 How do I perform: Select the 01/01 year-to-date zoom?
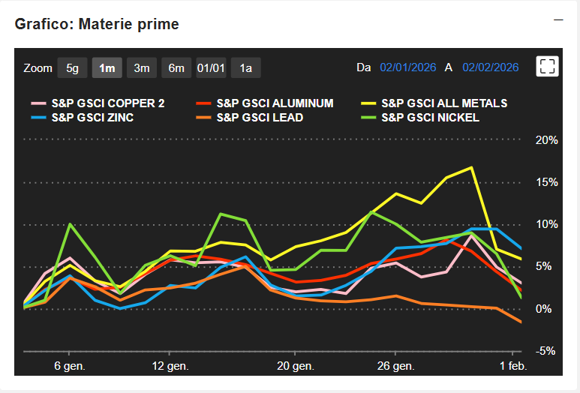point(211,67)
